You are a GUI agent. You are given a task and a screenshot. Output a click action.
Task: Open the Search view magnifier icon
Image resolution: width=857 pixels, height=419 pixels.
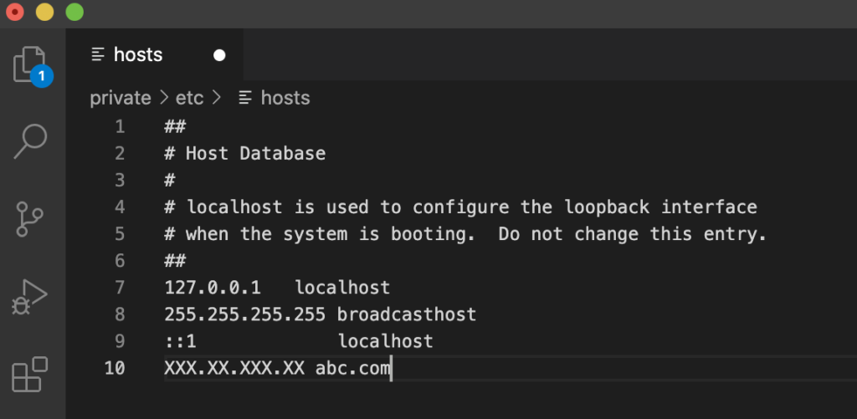click(31, 141)
